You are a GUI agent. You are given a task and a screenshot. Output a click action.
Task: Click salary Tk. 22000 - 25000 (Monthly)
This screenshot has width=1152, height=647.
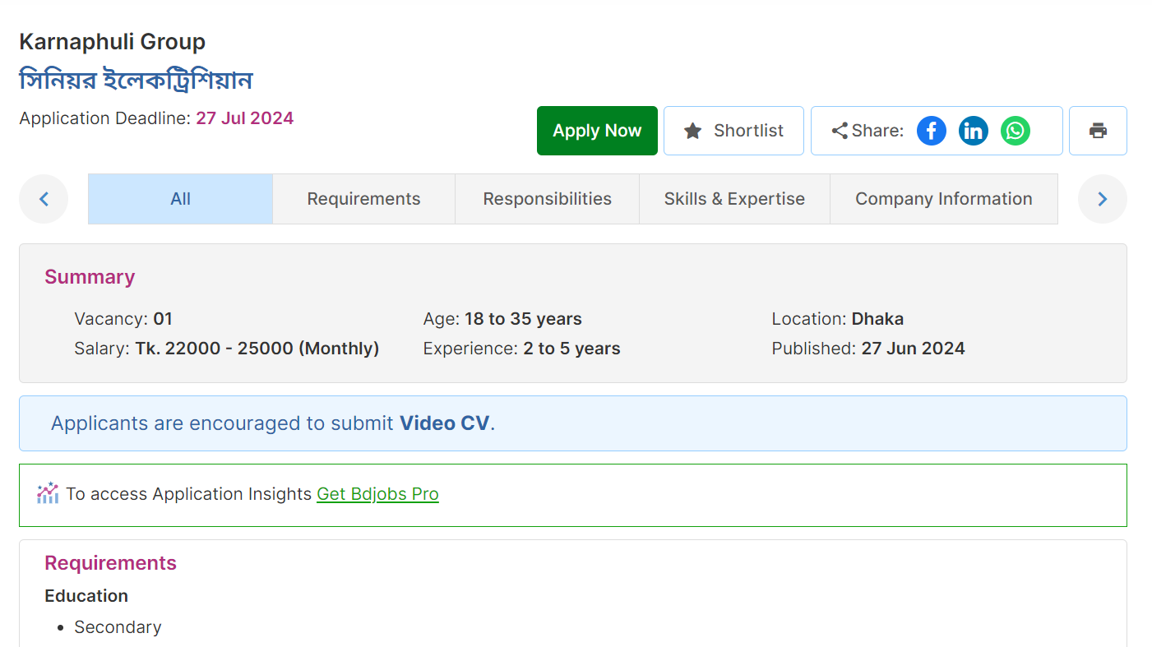pyautogui.click(x=257, y=349)
